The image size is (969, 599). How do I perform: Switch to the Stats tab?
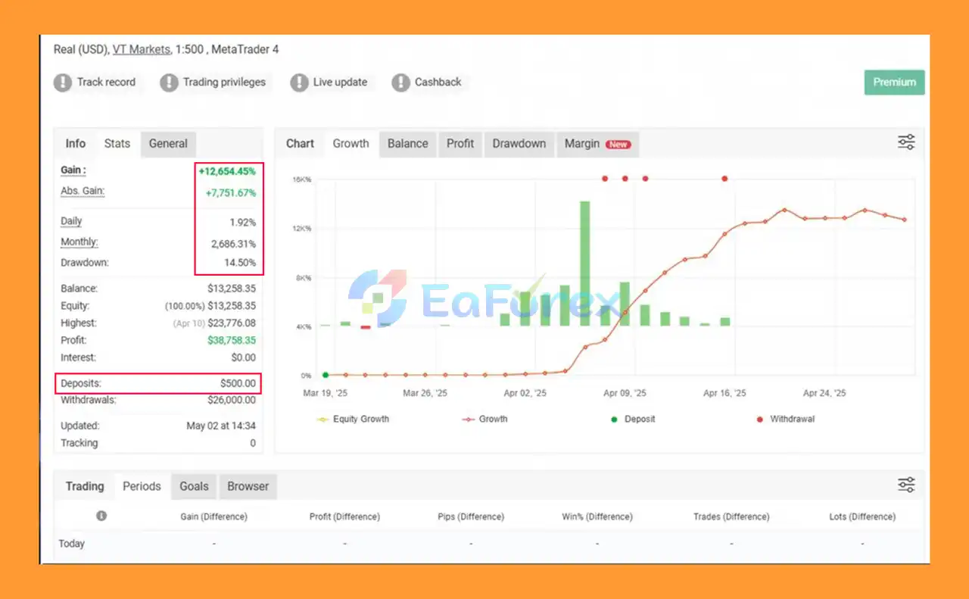click(117, 143)
